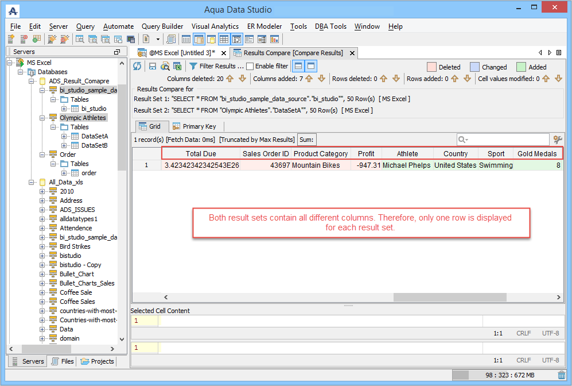Click the Changed color swatch
The width and height of the screenshot is (572, 386).
[474, 67]
